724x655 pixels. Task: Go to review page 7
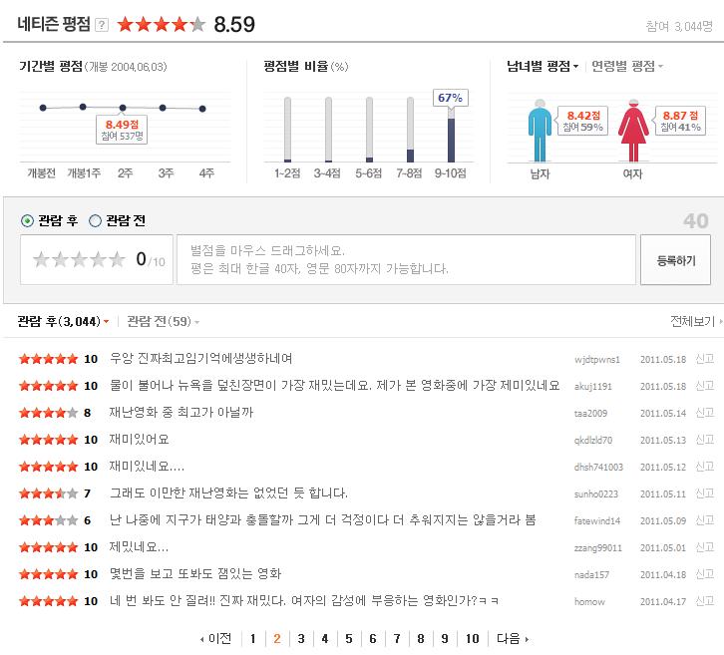pos(397,638)
